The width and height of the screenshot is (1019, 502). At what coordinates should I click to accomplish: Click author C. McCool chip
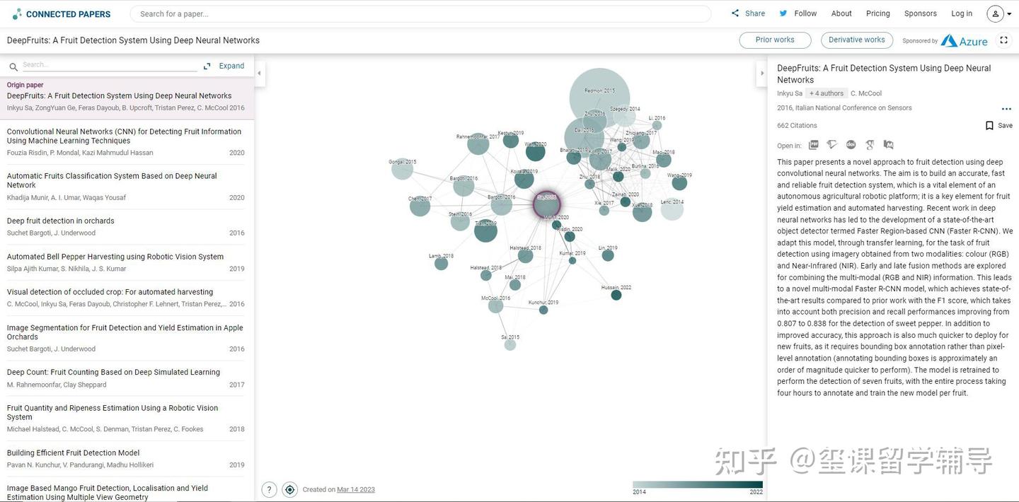pyautogui.click(x=866, y=93)
